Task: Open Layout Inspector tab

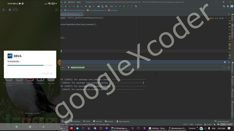Action: [221, 121]
